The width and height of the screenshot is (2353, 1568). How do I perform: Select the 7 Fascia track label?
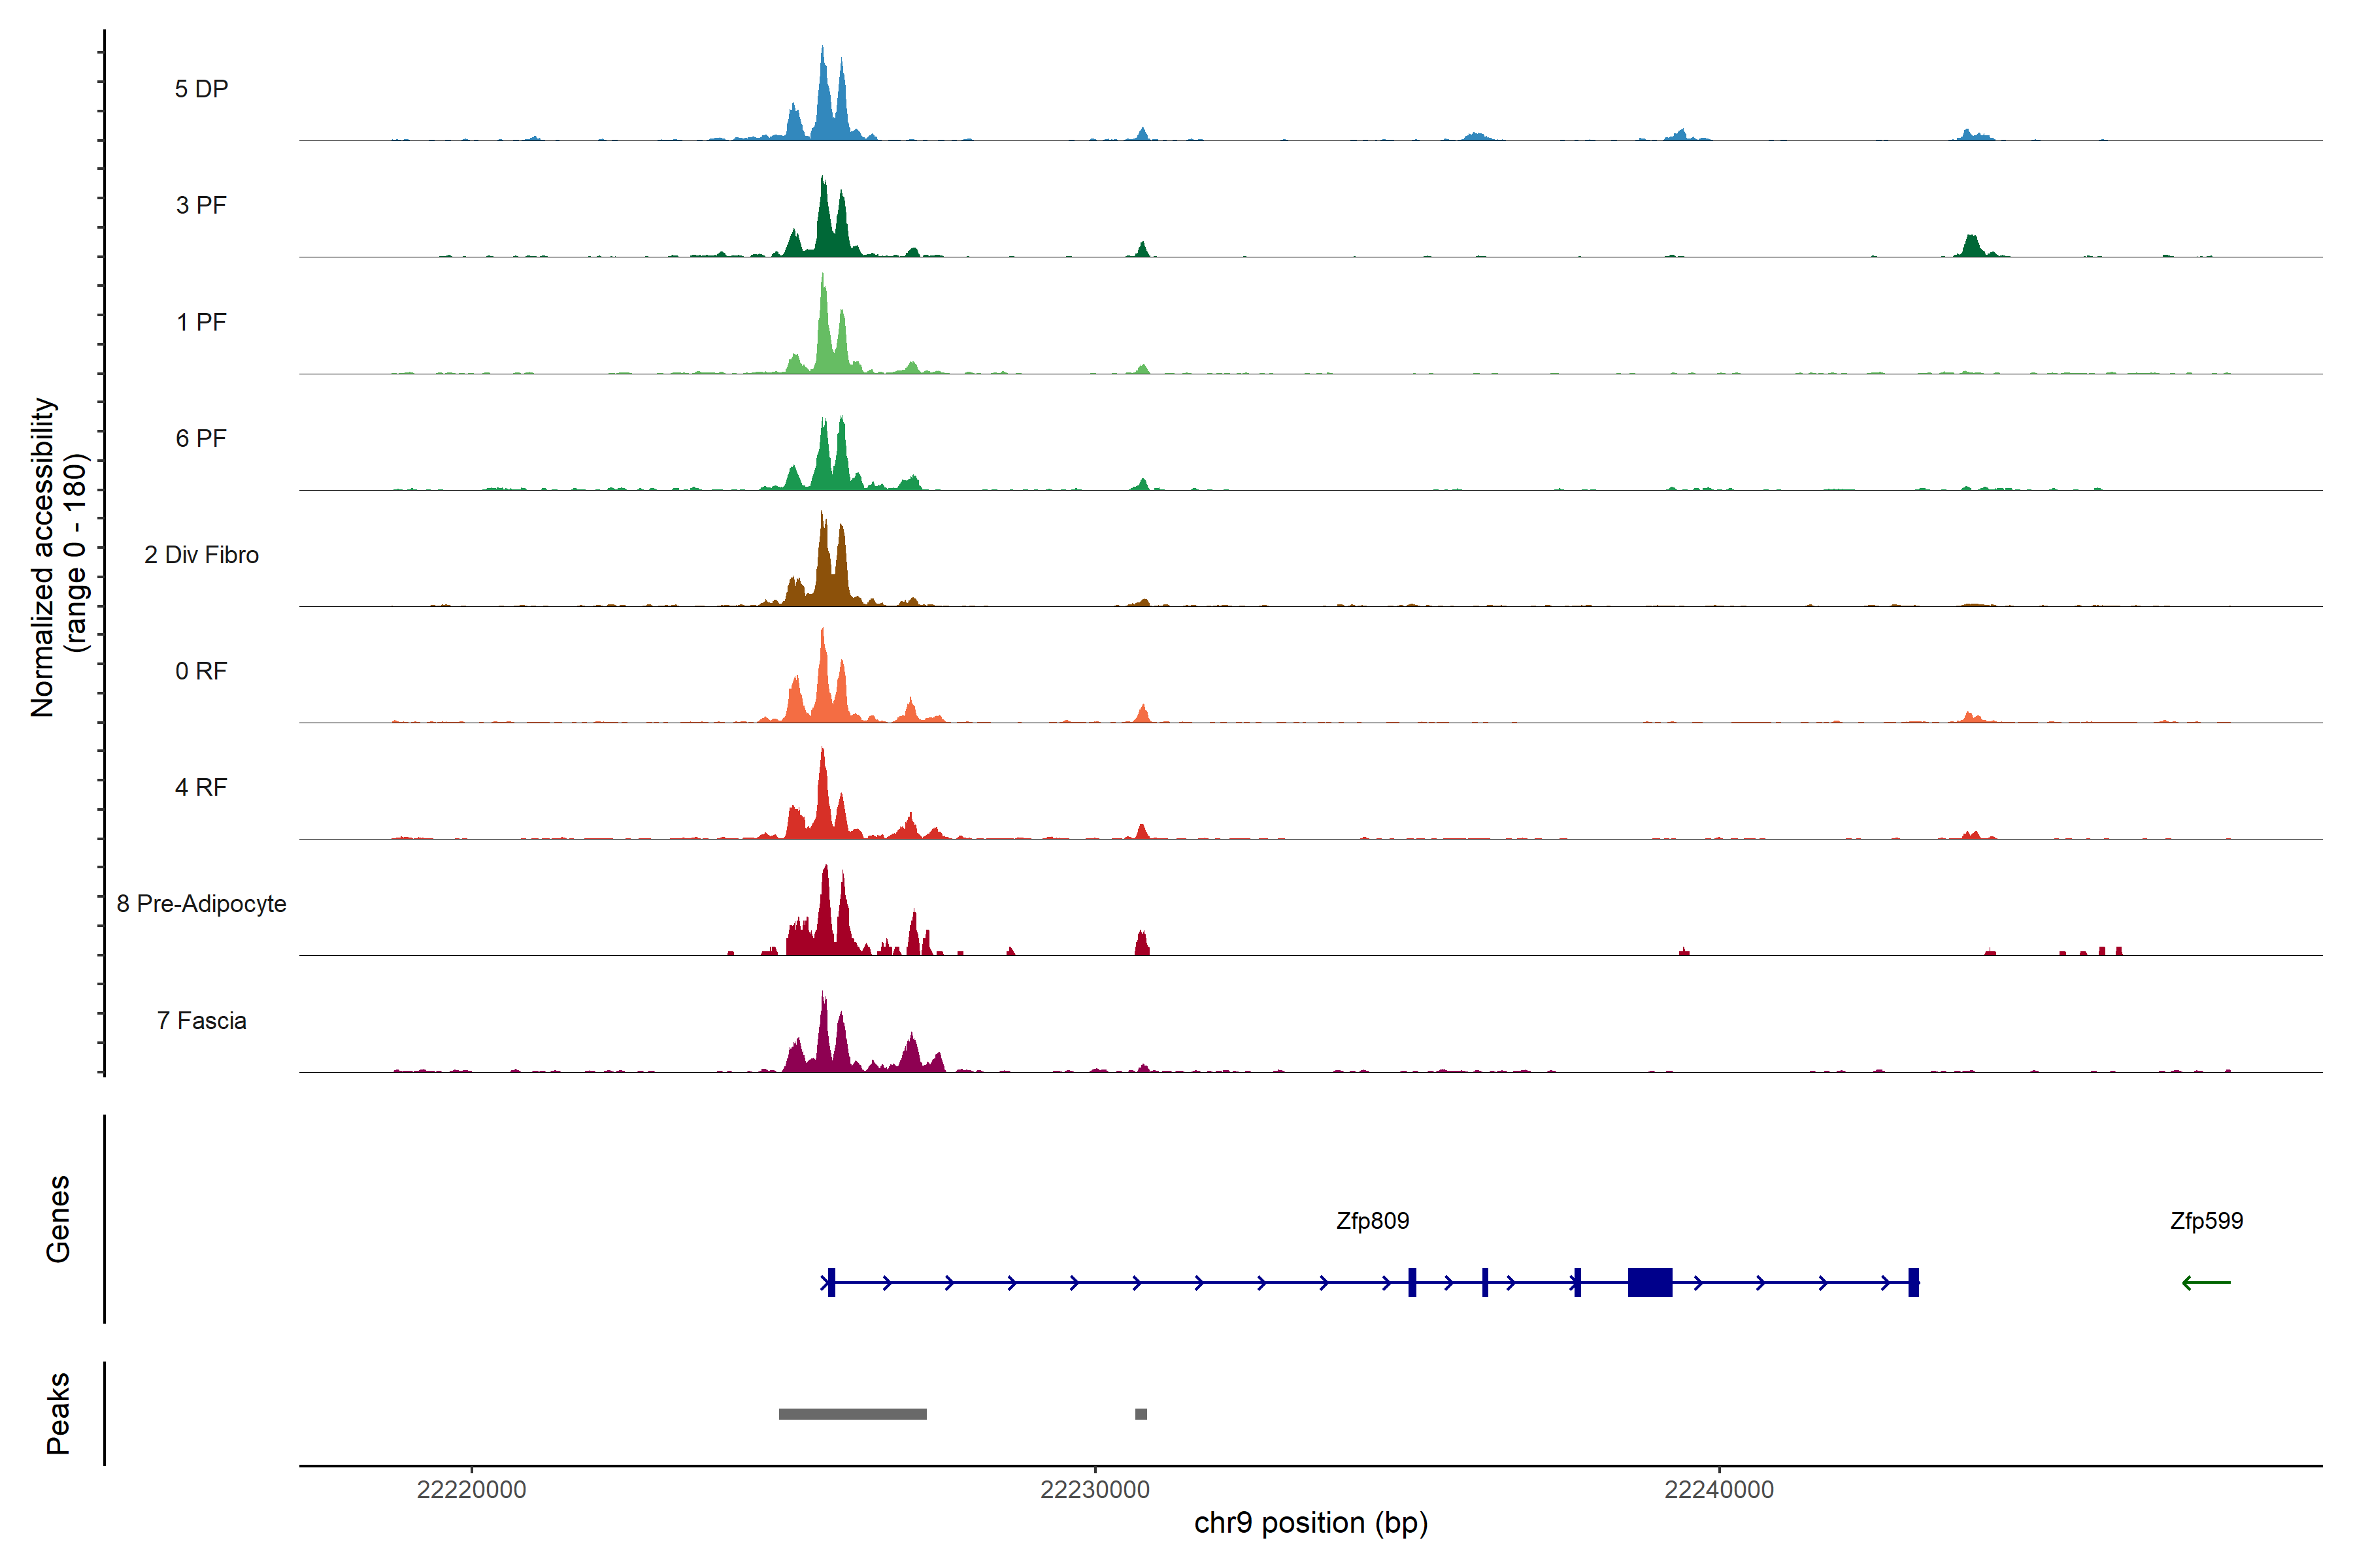coord(201,1020)
